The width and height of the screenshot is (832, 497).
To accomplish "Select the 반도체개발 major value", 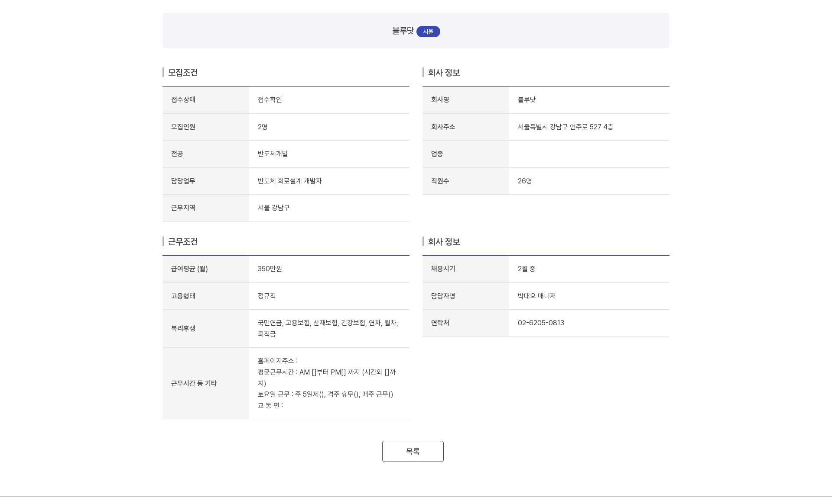I will (273, 154).
